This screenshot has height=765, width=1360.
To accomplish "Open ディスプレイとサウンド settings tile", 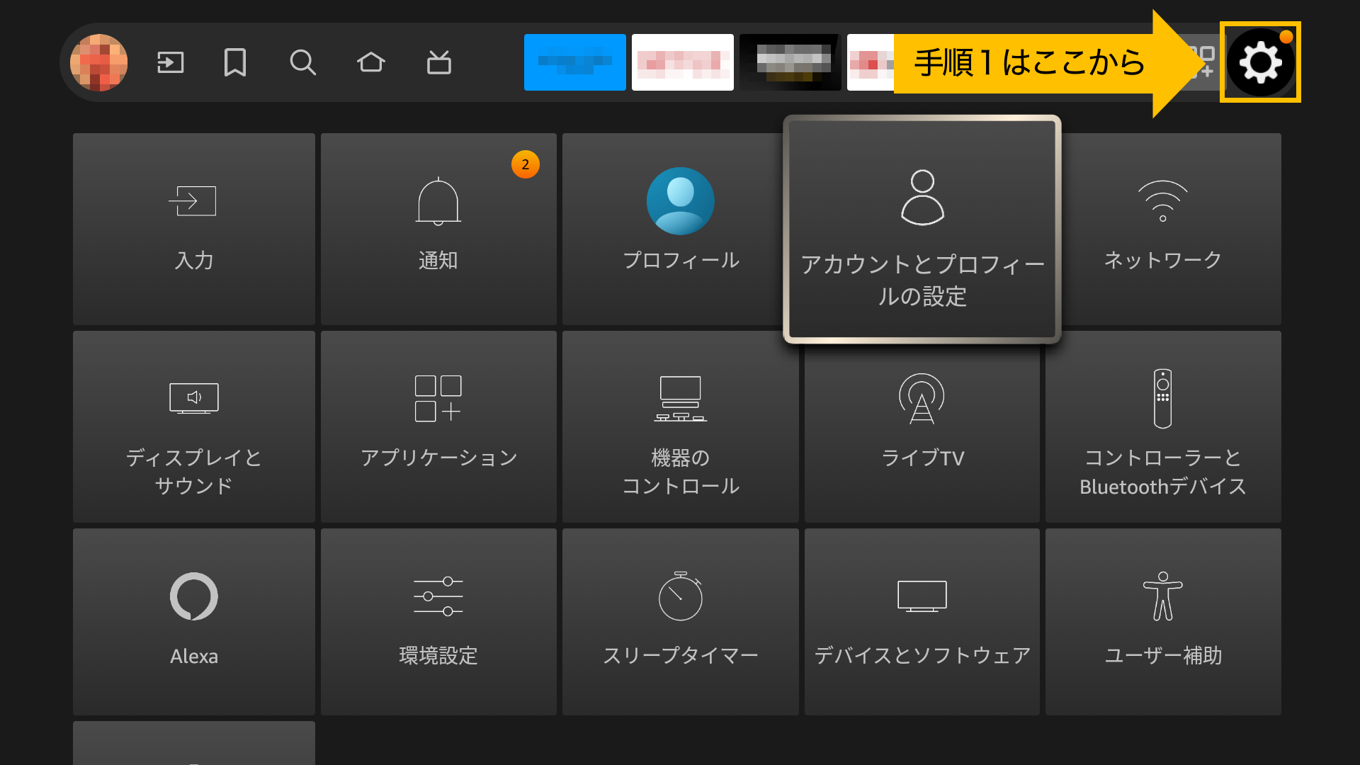I will [193, 426].
